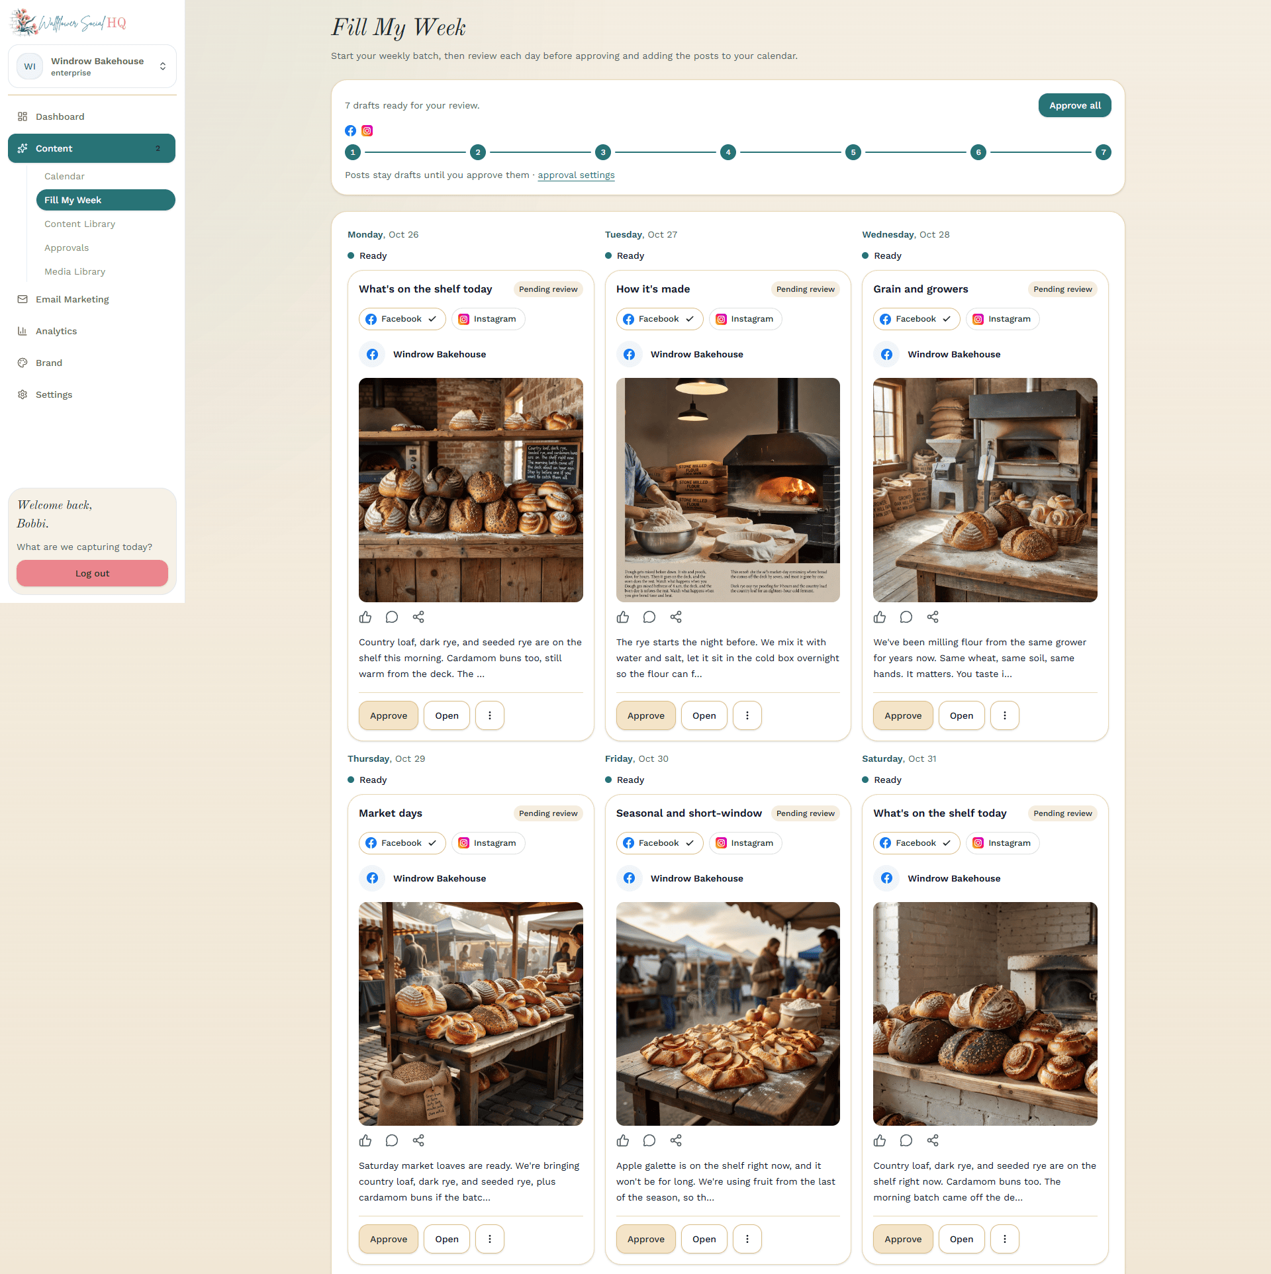1271x1274 pixels.
Task: Open the Windrow Bakehouse workspace switcher
Action: pos(92,66)
